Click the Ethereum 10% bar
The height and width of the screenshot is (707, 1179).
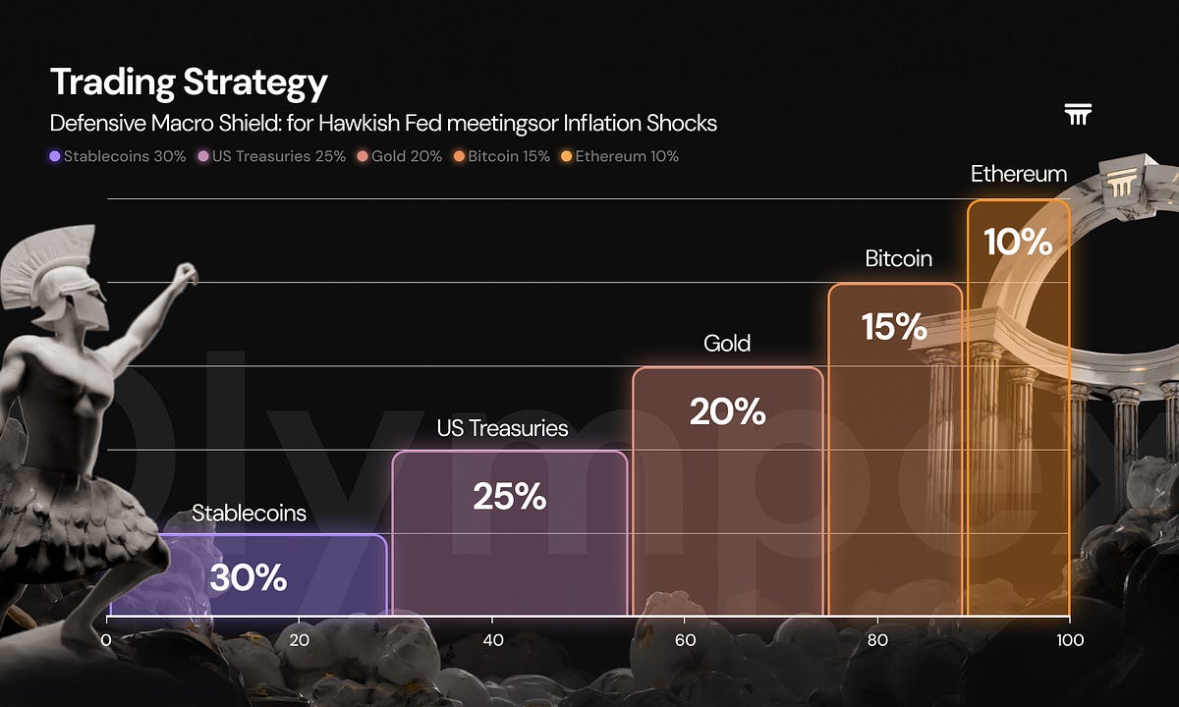[x=1019, y=408]
